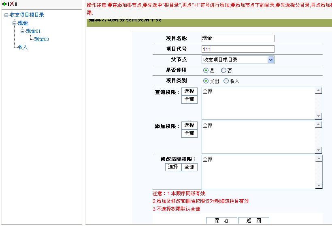Choose 支出 as 项目类别

(x=206, y=81)
